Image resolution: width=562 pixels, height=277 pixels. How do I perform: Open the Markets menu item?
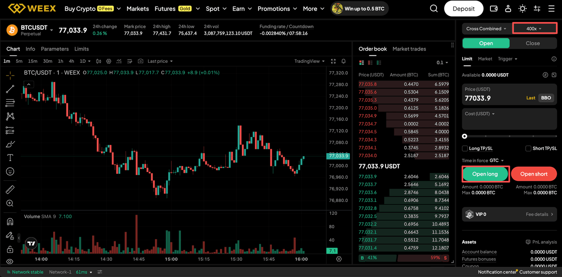(137, 8)
